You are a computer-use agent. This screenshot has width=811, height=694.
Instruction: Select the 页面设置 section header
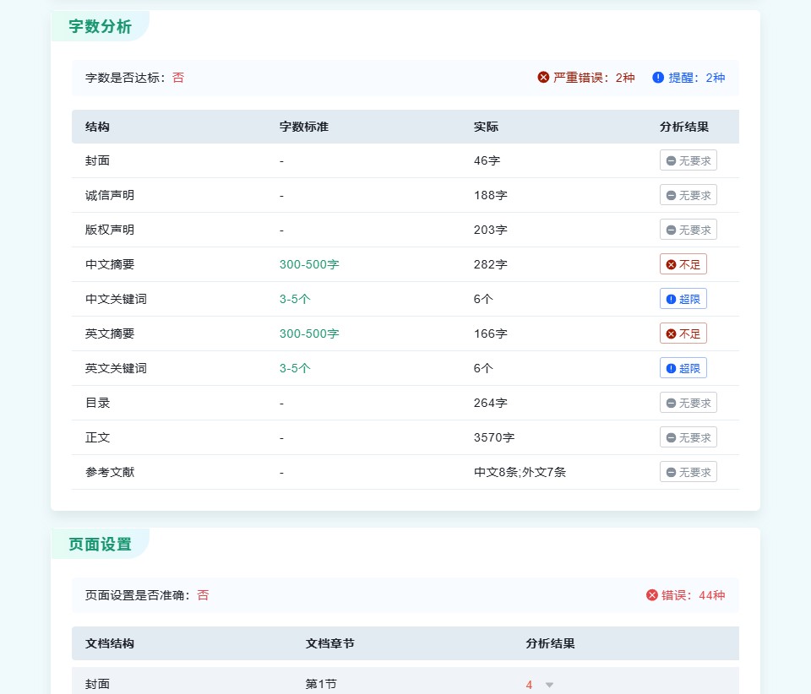tap(100, 544)
